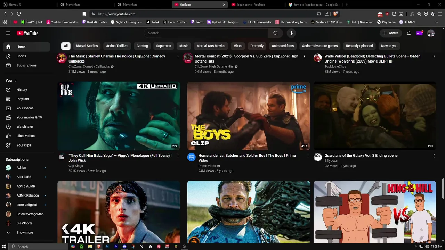This screenshot has width=445, height=250.
Task: Click the Windows Start button
Action: (4, 247)
